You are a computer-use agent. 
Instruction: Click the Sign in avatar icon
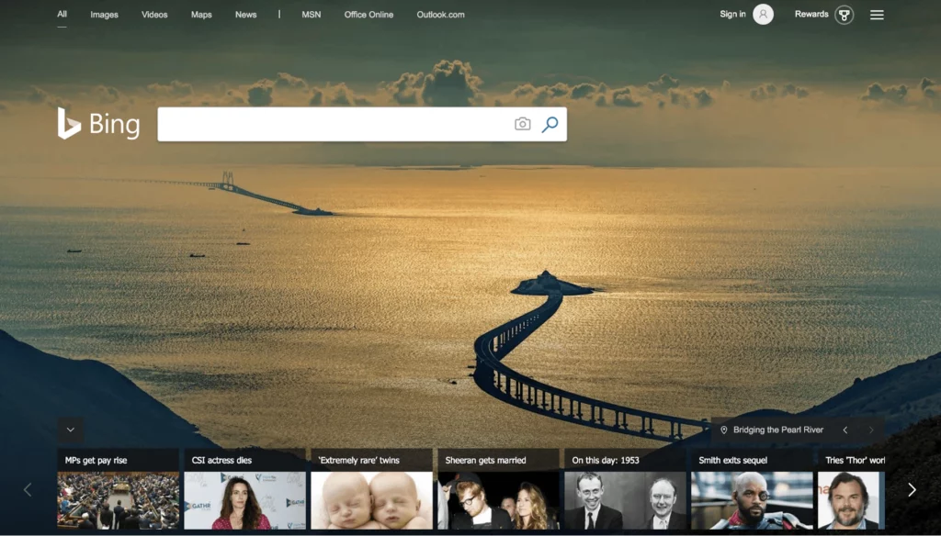coord(763,15)
